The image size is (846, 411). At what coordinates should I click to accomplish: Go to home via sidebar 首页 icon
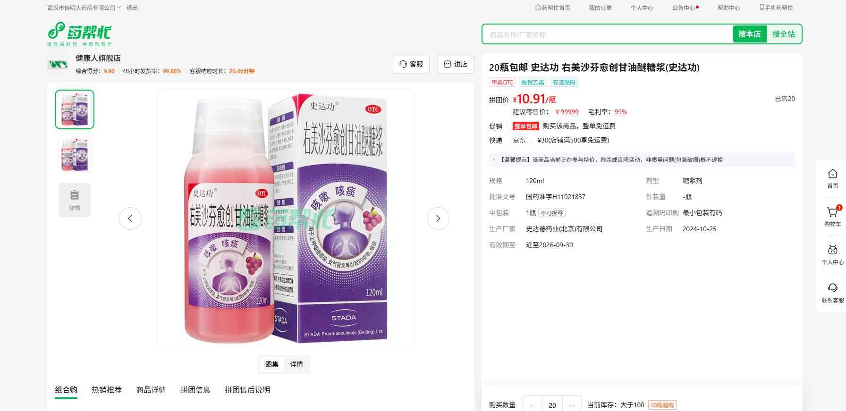[x=832, y=178]
